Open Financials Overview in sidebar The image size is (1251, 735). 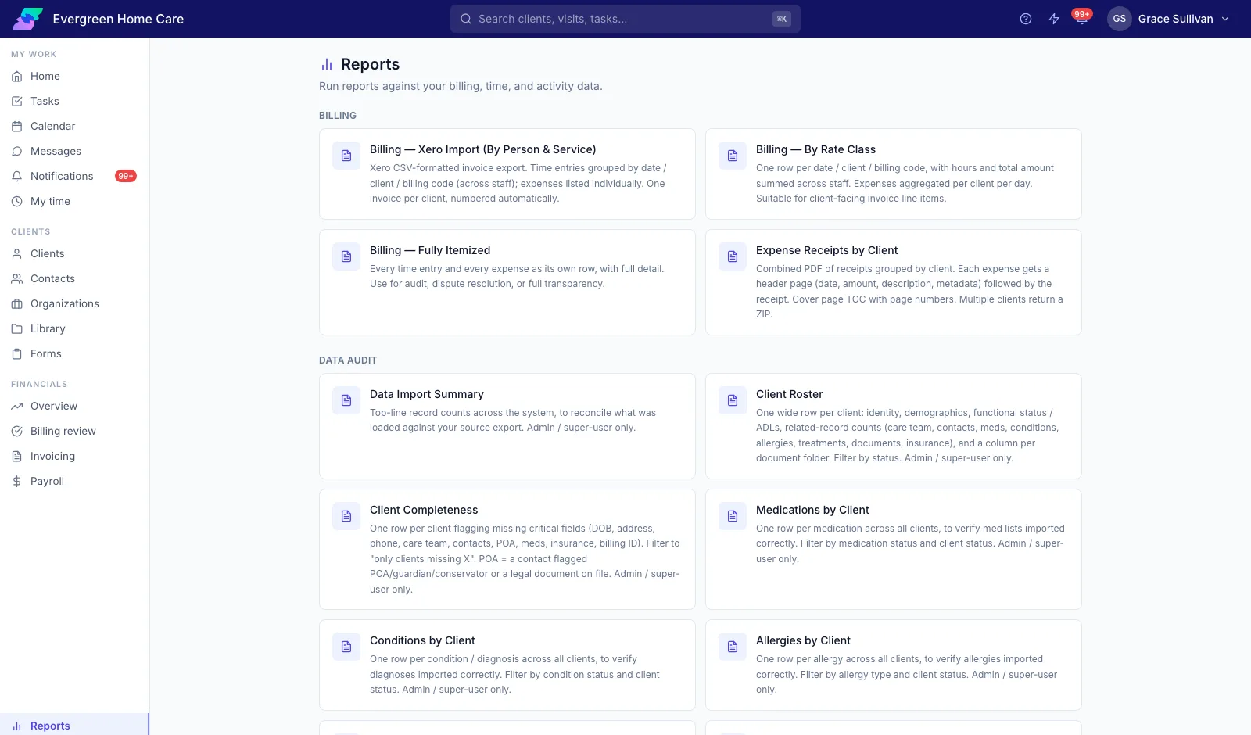click(74, 406)
